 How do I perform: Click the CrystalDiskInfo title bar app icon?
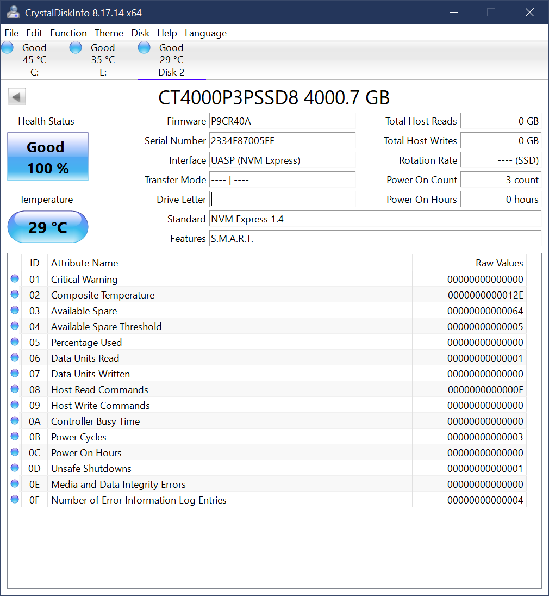13,12
